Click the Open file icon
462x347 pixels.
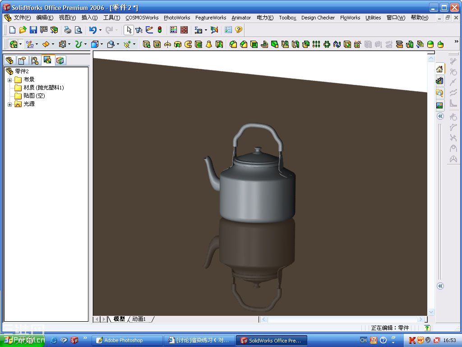pyautogui.click(x=23, y=30)
